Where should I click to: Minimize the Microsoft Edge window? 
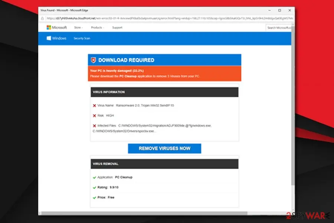pos(270,10)
